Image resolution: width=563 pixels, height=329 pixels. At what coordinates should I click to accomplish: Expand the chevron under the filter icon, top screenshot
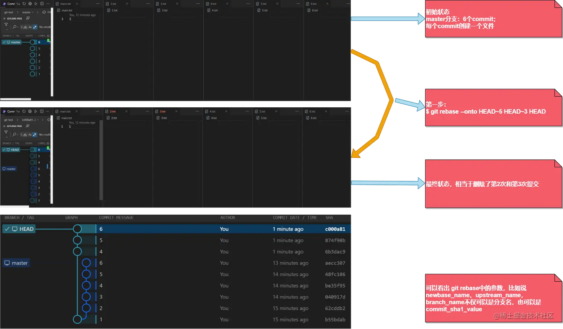(x=7, y=29)
